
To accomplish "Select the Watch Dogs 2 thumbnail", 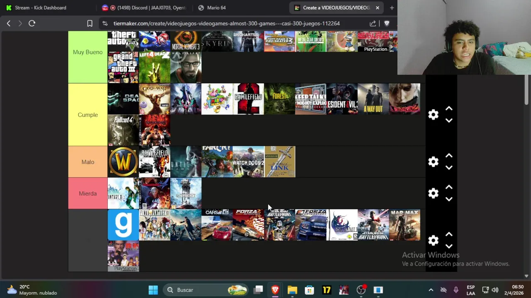I will pyautogui.click(x=248, y=162).
